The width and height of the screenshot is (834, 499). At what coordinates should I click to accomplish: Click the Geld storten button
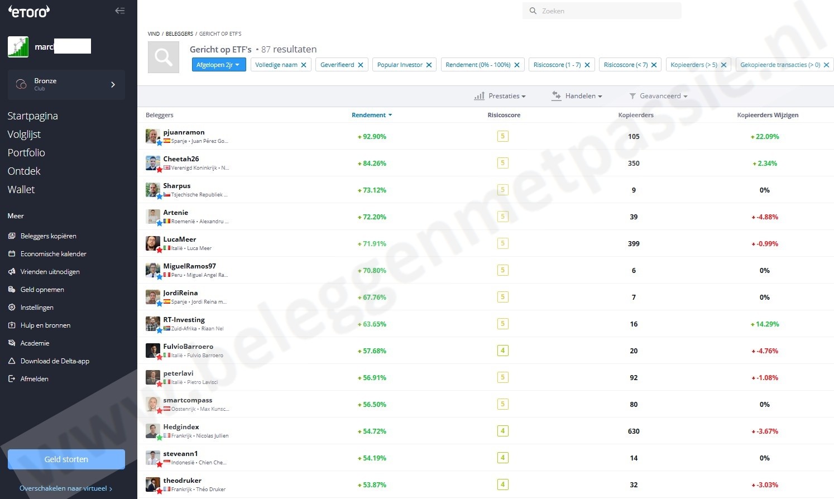point(66,459)
